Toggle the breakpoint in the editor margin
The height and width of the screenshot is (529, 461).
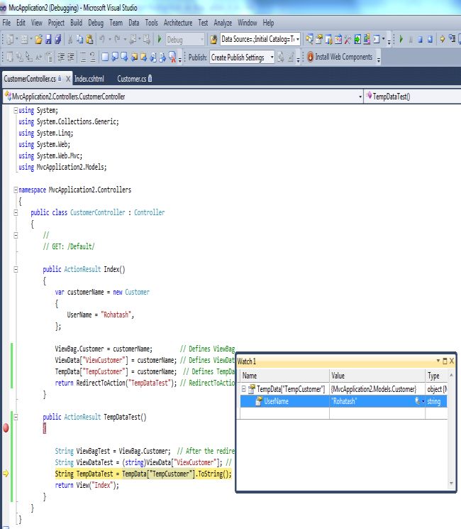[6, 428]
